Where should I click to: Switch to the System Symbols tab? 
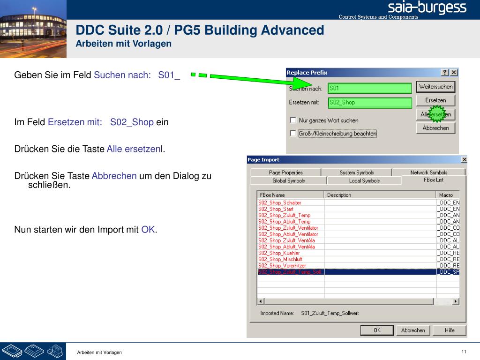tap(357, 172)
